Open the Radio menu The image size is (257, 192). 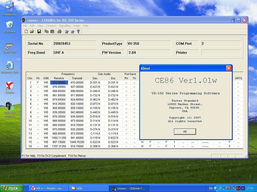[x=77, y=26]
